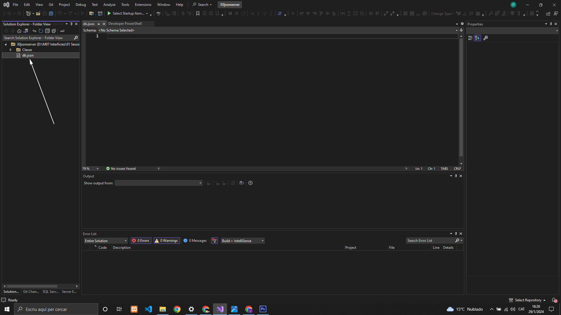This screenshot has height=315, width=561.
Task: Click Select Repository in status bar
Action: point(528,300)
